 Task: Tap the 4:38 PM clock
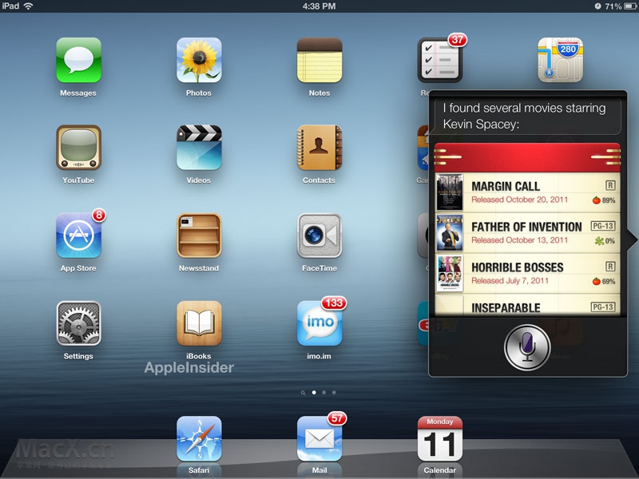pos(319,6)
